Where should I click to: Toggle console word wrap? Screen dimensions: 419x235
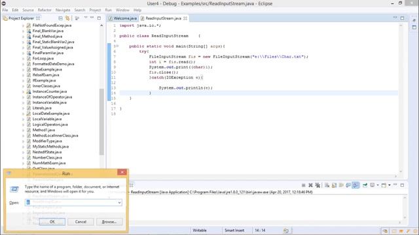pos(341,185)
